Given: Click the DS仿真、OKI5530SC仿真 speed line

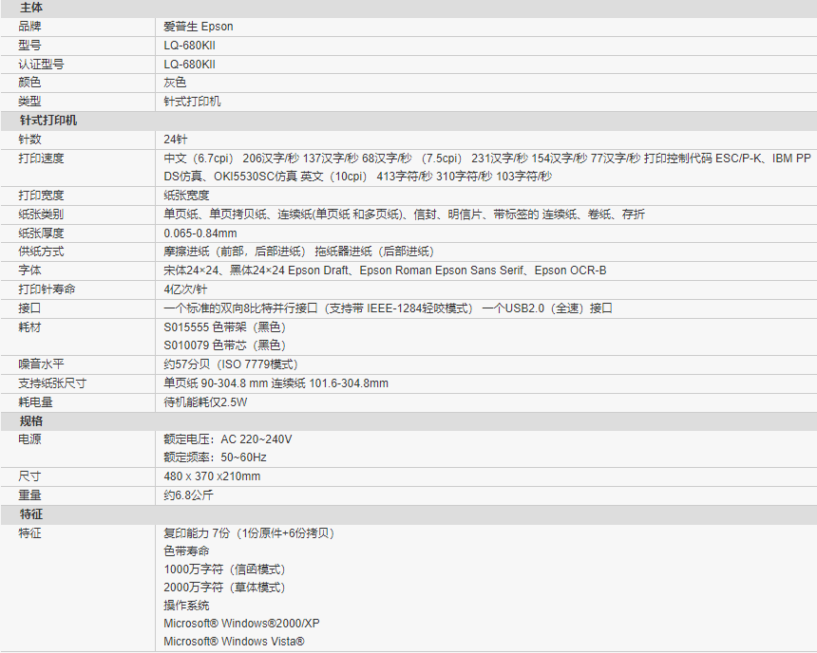Looking at the screenshot, I should point(358,176).
